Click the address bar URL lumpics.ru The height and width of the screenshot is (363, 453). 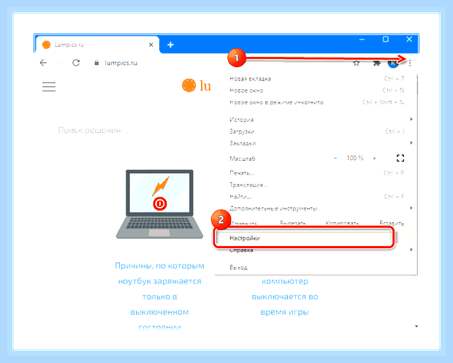(x=121, y=63)
